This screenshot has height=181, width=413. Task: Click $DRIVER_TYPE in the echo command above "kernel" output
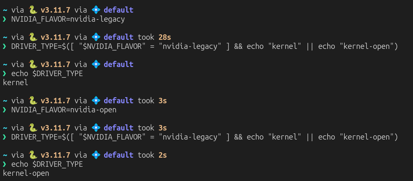coord(58,74)
